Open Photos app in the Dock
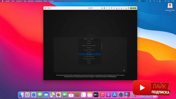The height and width of the screenshot is (99, 176). point(59,95)
